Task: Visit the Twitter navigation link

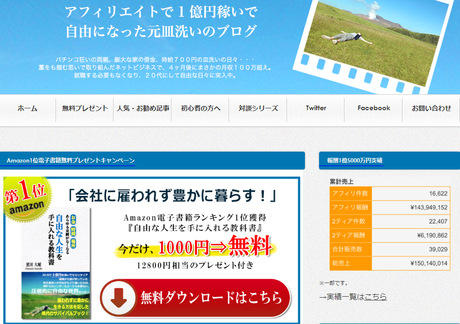Action: [316, 108]
